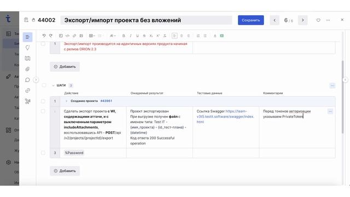Open the dashboard grid icon in background sidebar
Screen dimensions: 350x197
point(8,130)
